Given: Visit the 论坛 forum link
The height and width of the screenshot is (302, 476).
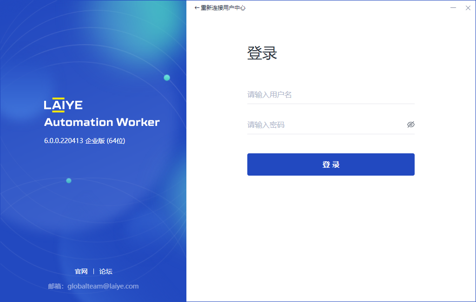Looking at the screenshot, I should [106, 271].
